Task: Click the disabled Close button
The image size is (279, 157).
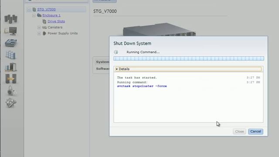Action: [239, 132]
